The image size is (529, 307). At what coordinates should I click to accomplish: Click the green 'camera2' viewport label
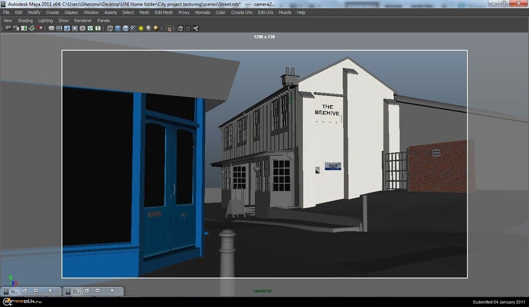pyautogui.click(x=262, y=291)
